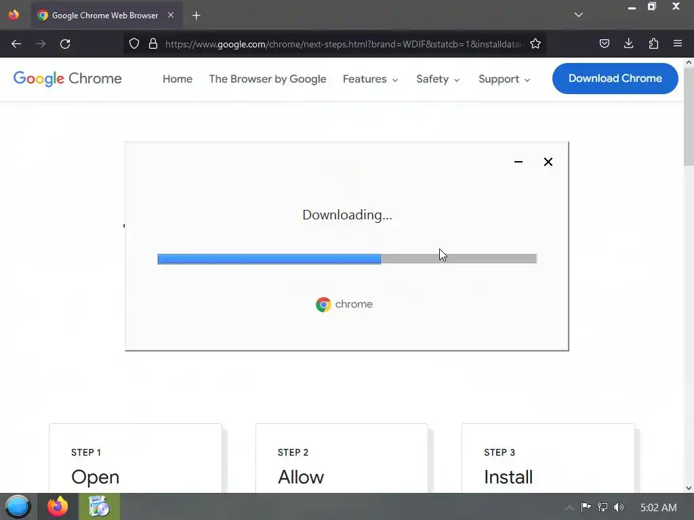Click the chrome logo in installer
Viewport: 694px width, 520px height.
(x=344, y=304)
